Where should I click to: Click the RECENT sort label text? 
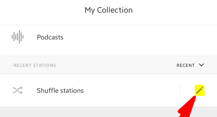186,65
